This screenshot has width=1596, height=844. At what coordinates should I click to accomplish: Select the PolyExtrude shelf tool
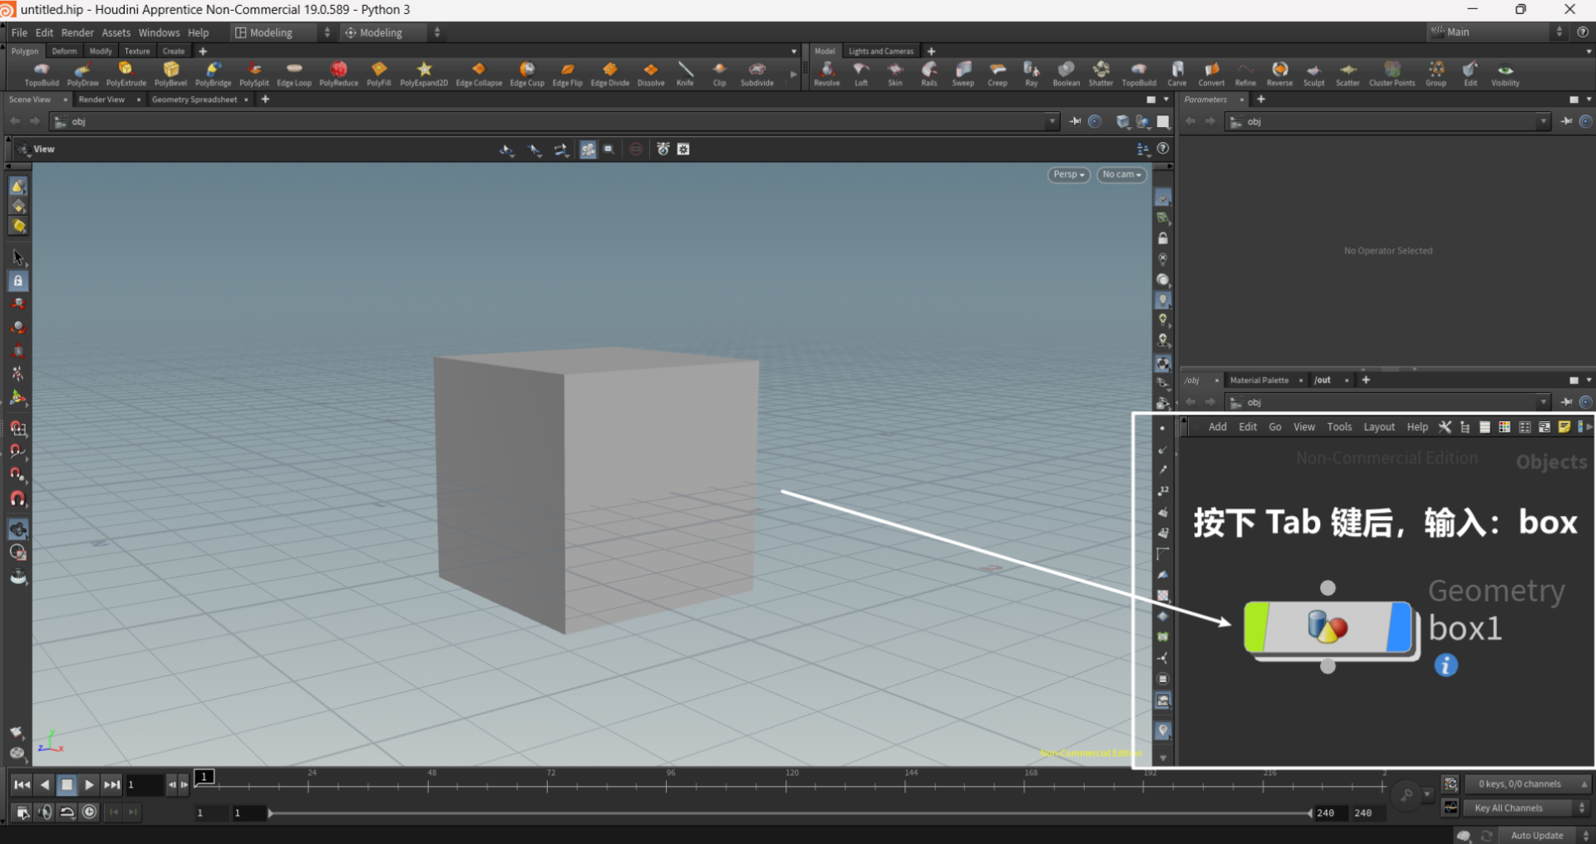[x=126, y=73]
